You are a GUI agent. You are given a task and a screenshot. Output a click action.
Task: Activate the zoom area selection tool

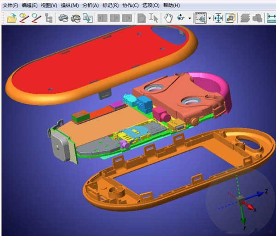click(x=201, y=18)
